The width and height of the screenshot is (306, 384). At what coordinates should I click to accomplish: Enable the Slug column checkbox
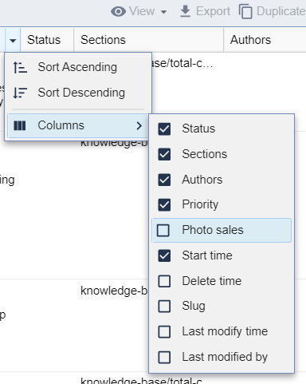click(164, 306)
